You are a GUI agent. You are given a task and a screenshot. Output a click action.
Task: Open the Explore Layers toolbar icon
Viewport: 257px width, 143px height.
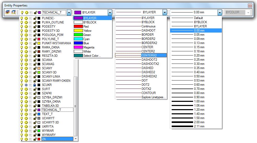pos(8,12)
